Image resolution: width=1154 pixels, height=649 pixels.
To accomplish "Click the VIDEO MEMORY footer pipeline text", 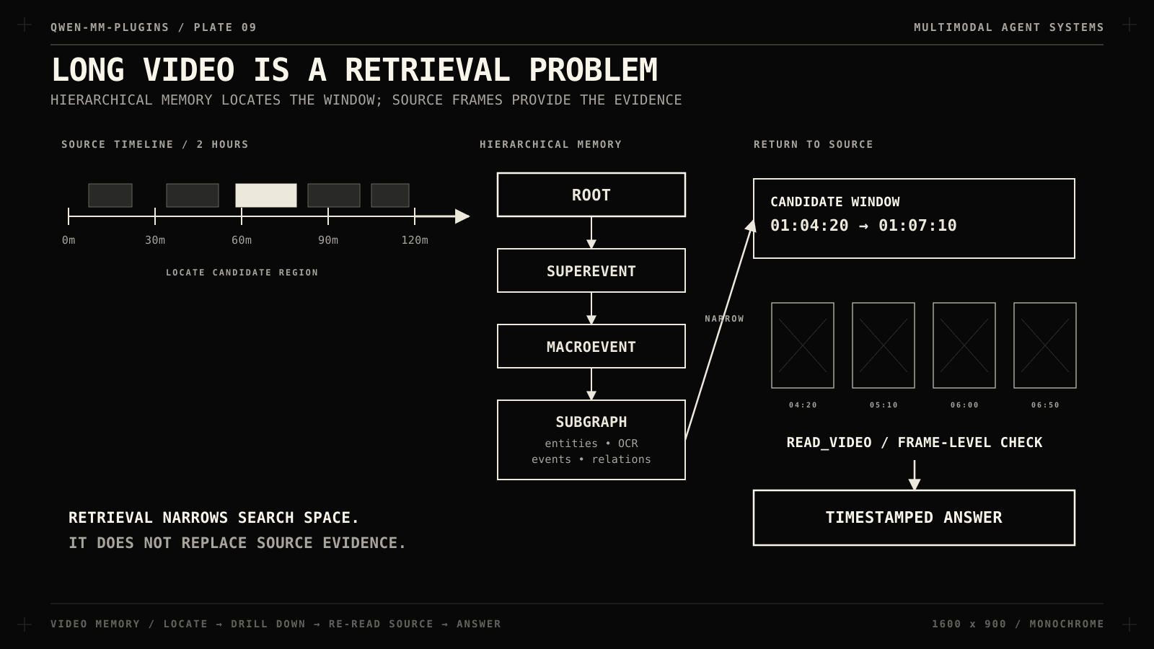I will click(276, 624).
